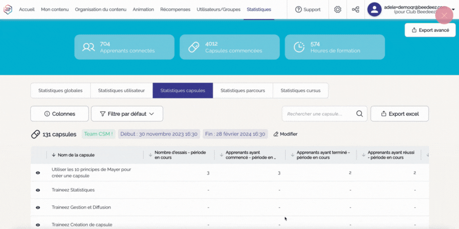Viewport: 459px width, 229px height.
Task: Open the settings gear icon
Action: 338,9
